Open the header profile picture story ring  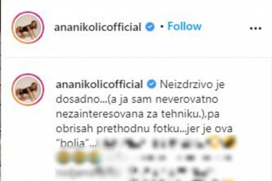pos(28,27)
